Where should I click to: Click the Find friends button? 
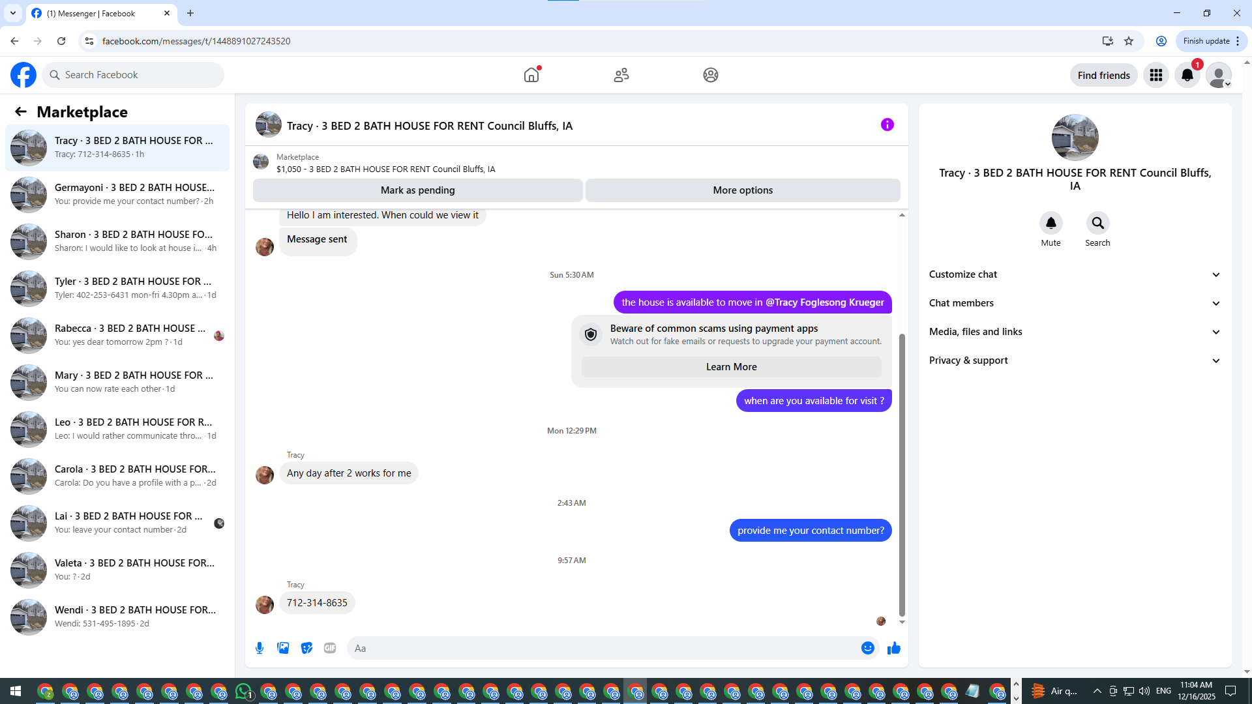click(1104, 75)
